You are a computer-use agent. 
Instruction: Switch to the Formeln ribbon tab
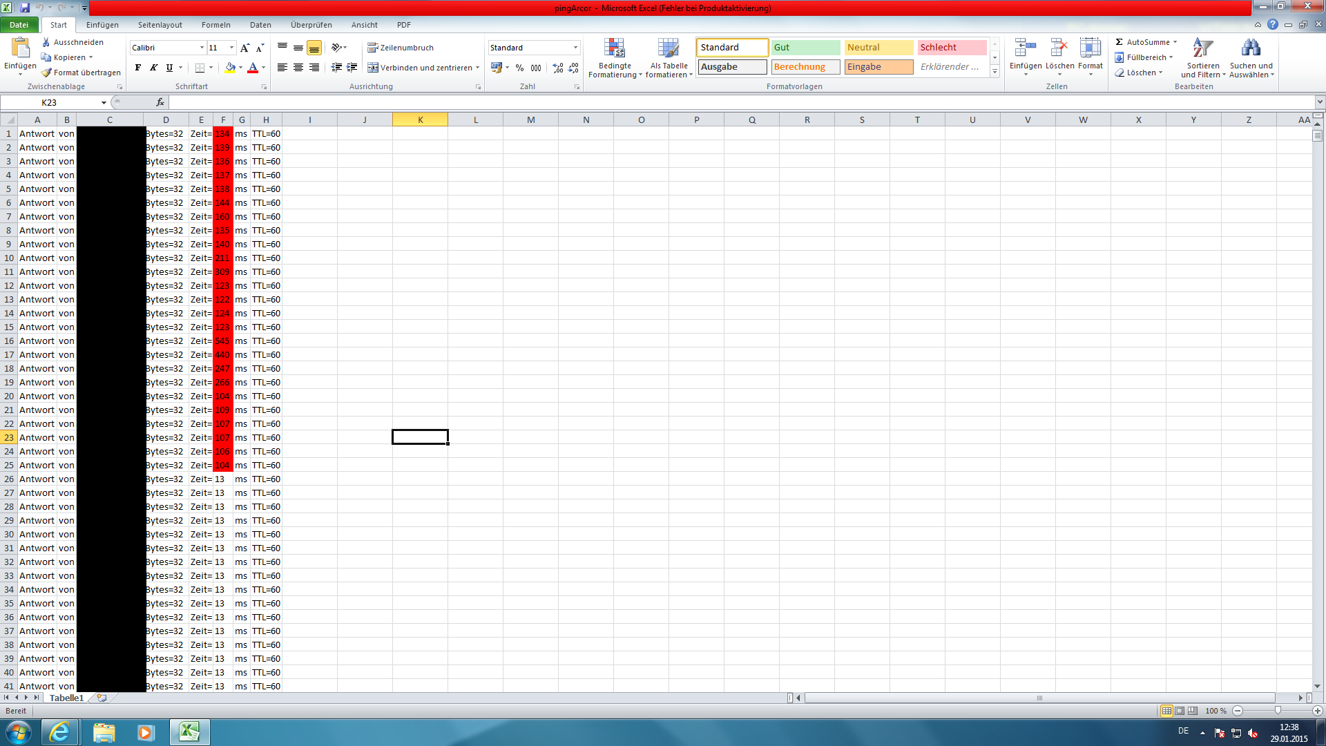coord(215,25)
